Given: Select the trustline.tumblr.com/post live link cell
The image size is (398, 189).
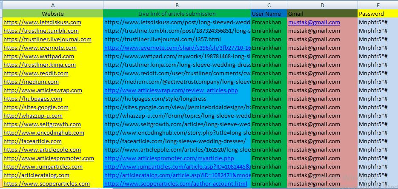Looking at the screenshot, I should click(177, 31).
